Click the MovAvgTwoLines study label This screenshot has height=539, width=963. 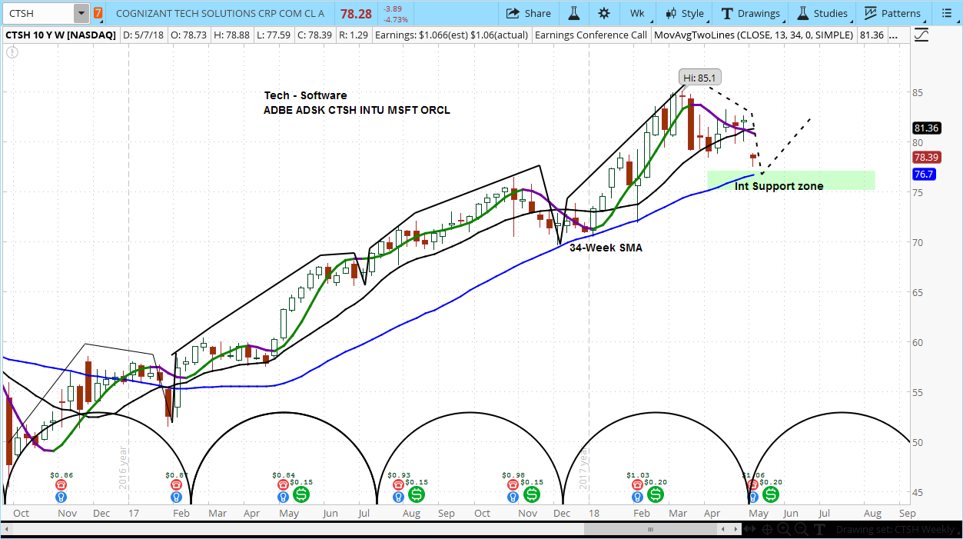tap(752, 35)
